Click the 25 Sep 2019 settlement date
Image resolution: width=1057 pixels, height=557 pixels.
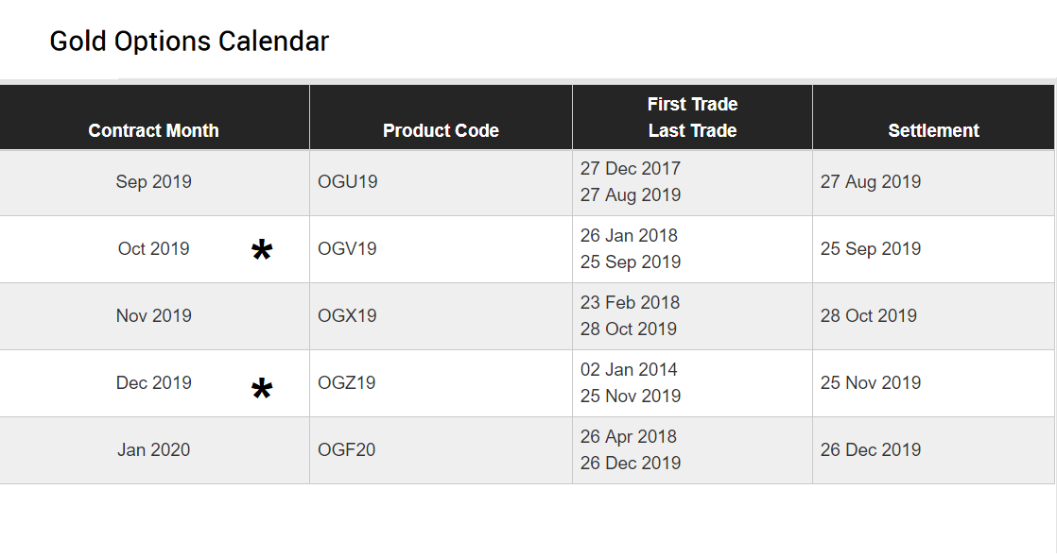point(871,249)
